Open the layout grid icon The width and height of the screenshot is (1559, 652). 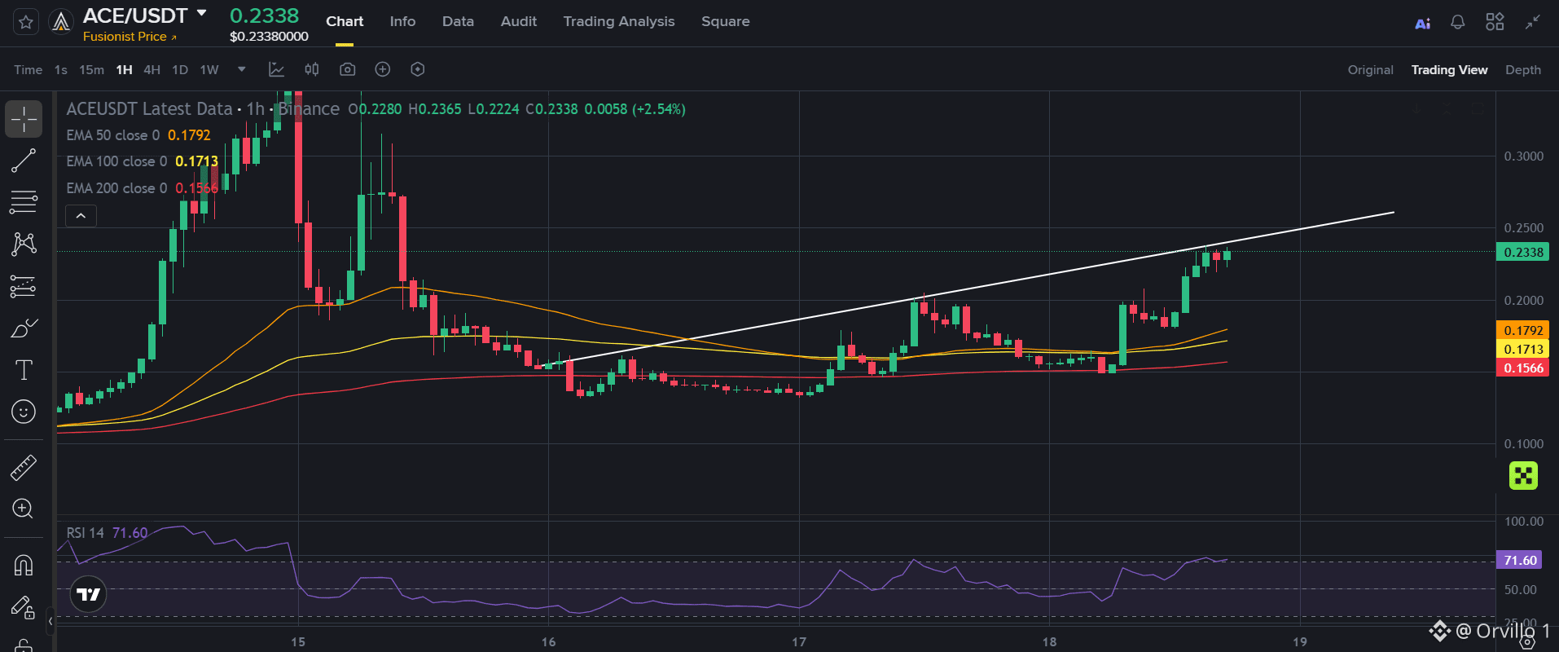point(1495,22)
